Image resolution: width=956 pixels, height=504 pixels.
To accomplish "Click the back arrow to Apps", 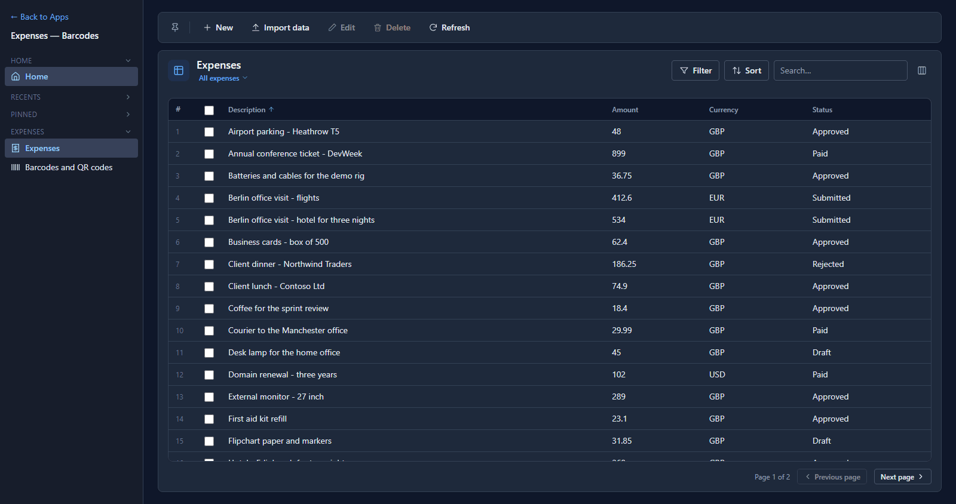I will point(14,17).
